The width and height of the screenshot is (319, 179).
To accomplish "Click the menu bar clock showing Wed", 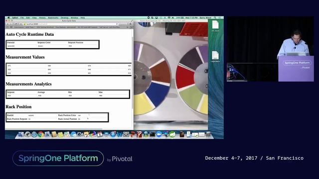I will pyautogui.click(x=191, y=18).
